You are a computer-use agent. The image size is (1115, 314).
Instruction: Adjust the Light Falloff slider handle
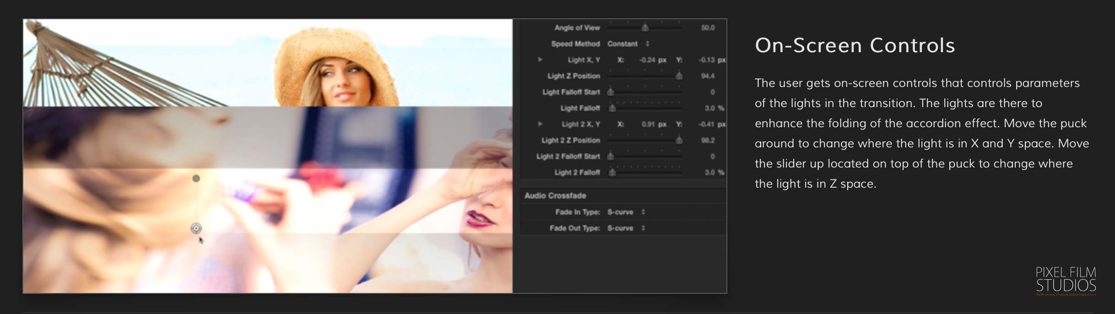[x=612, y=108]
